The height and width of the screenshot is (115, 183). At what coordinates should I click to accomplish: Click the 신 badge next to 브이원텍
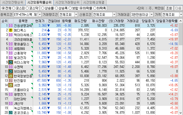pyautogui.click(x=11, y=71)
